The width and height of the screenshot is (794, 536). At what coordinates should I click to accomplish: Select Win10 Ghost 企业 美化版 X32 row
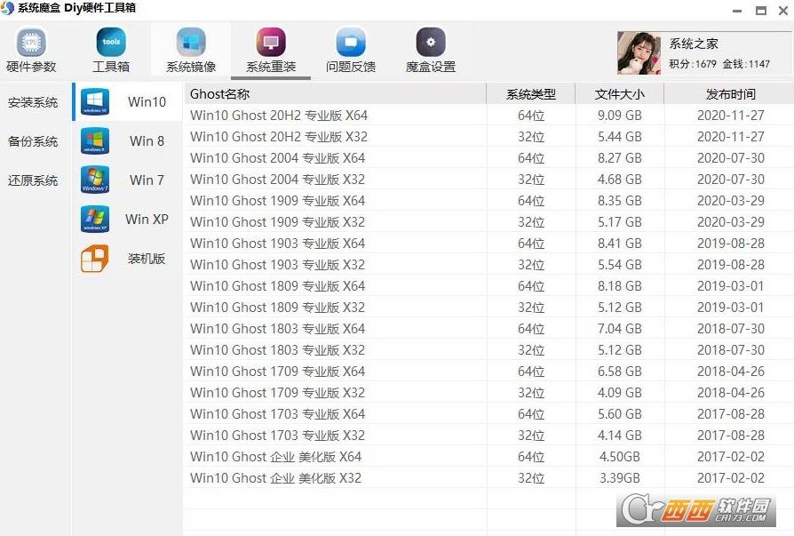488,477
